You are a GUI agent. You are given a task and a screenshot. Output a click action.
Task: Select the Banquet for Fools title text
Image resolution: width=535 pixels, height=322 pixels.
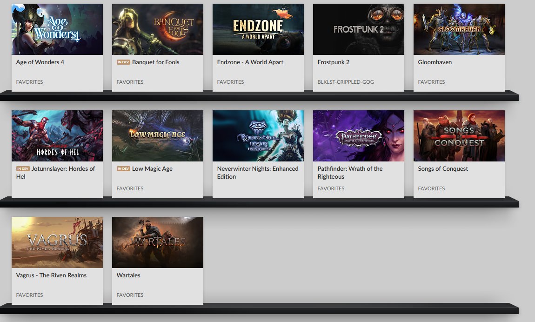155,62
